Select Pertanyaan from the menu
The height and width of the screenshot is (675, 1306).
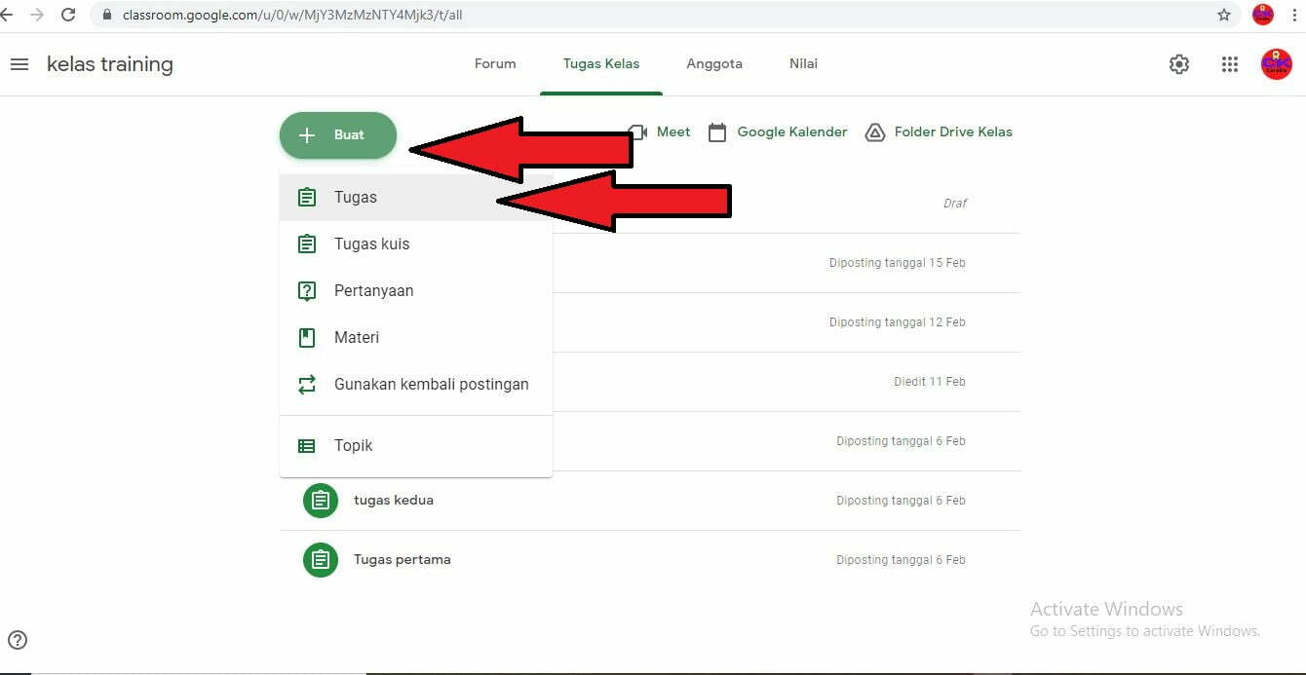373,291
